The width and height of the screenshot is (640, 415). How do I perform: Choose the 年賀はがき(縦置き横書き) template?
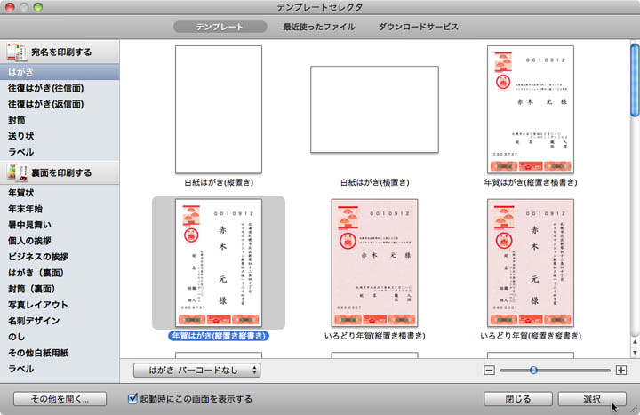tap(530, 109)
